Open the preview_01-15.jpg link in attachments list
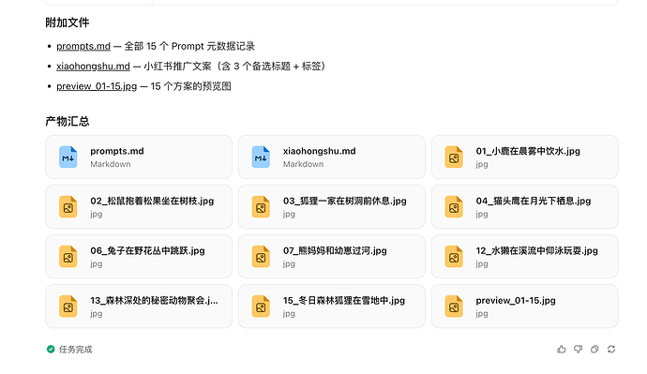The width and height of the screenshot is (647, 374). coord(97,86)
